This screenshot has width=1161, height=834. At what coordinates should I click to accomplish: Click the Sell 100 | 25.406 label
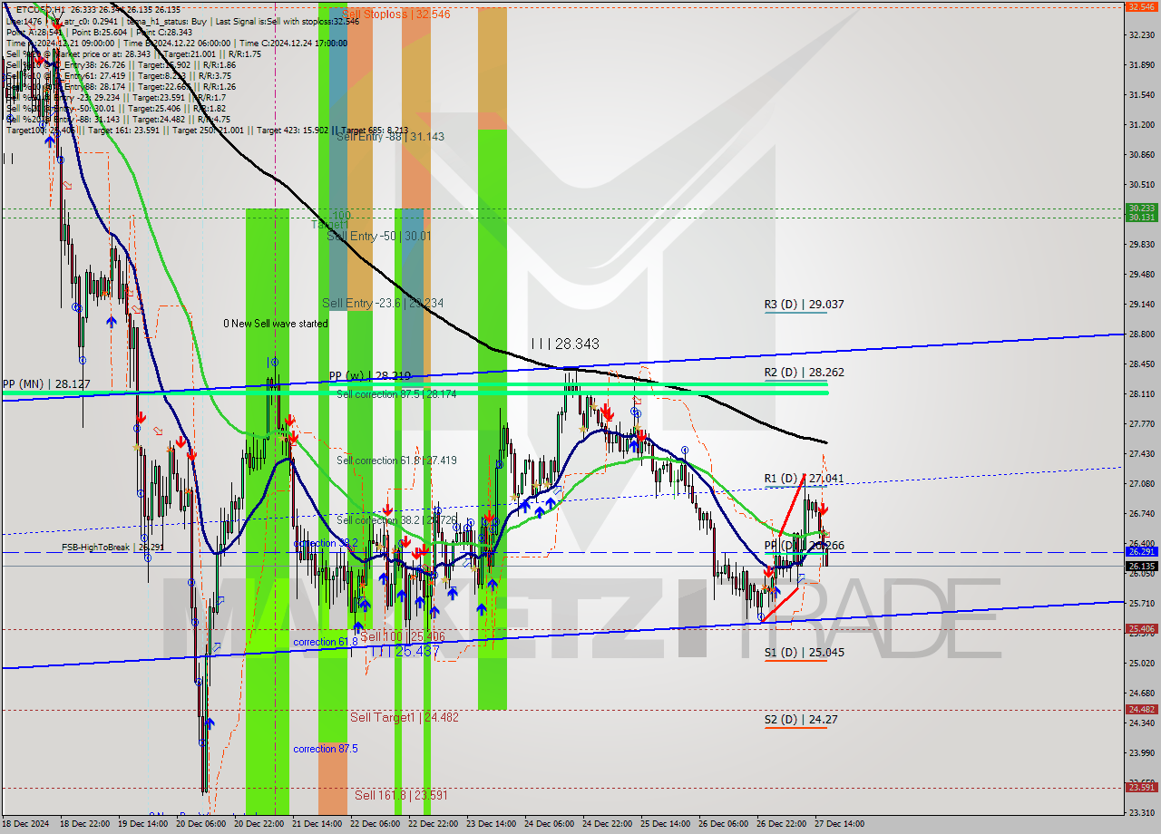[402, 637]
